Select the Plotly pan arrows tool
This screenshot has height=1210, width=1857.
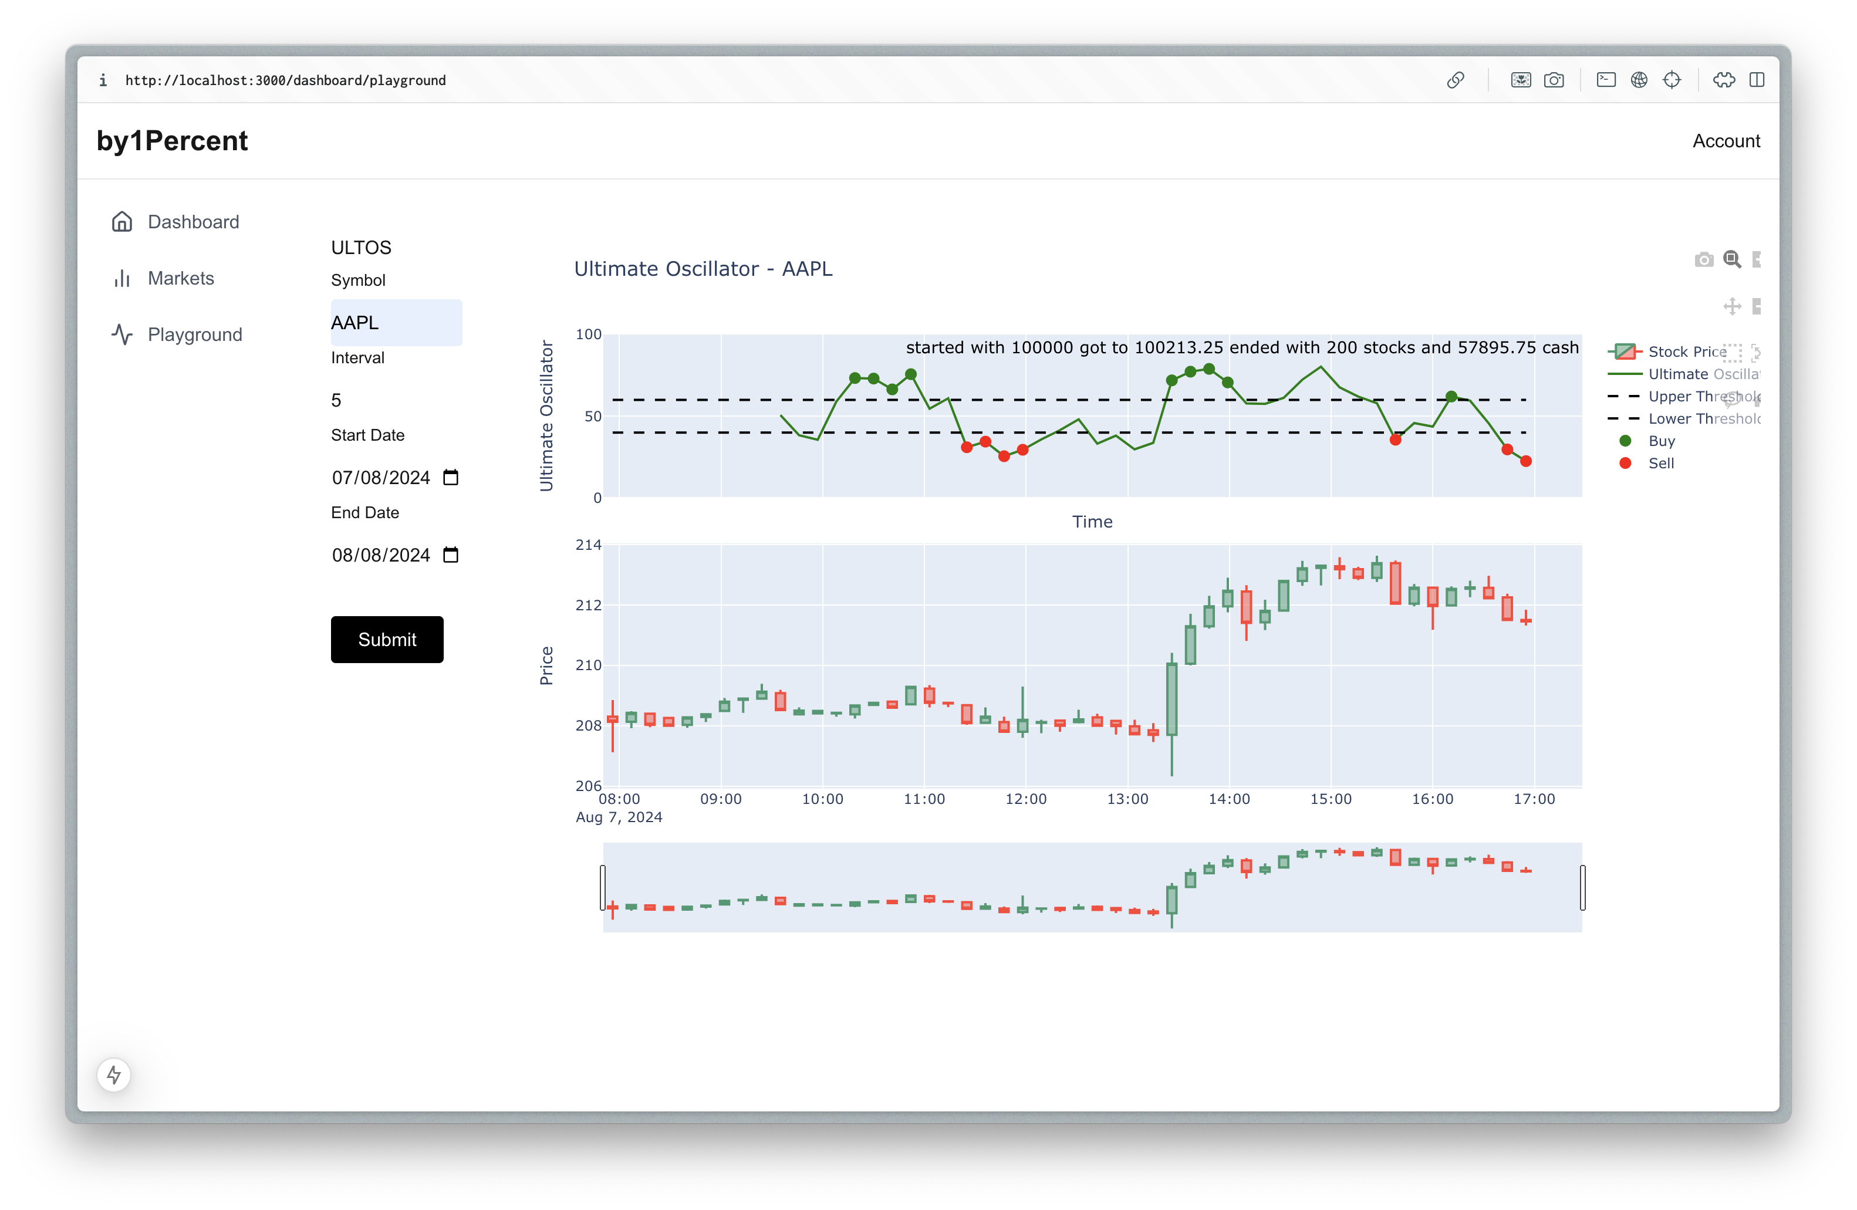[1731, 306]
